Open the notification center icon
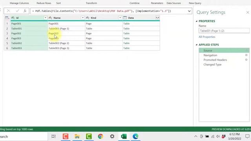 click(247, 136)
